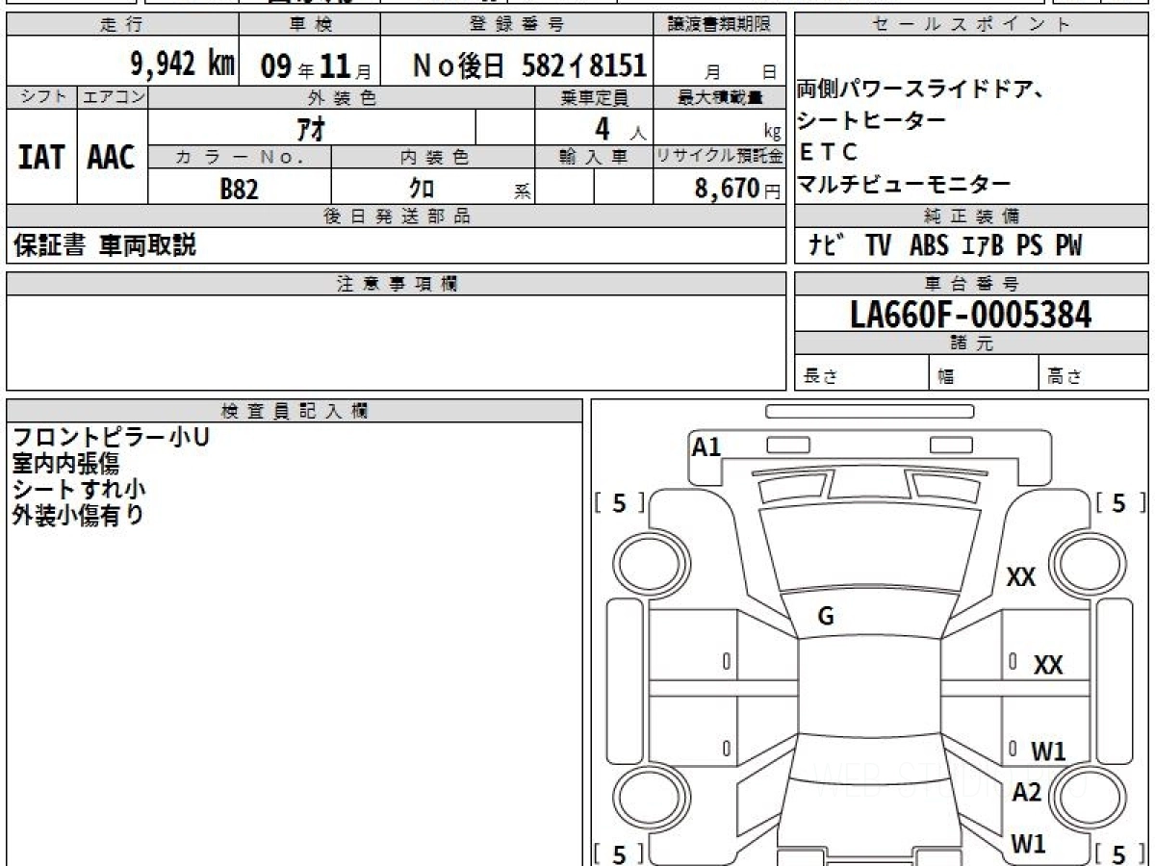Click the ナビ TV ABS equipment list

pyautogui.click(x=945, y=246)
